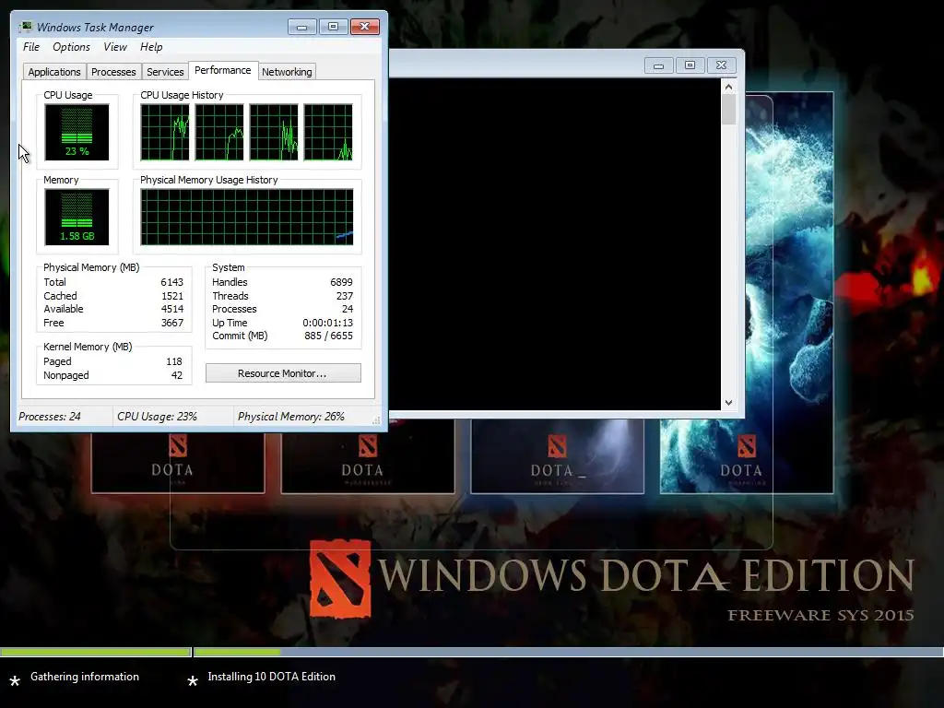Click the Threads value 237

[345, 296]
